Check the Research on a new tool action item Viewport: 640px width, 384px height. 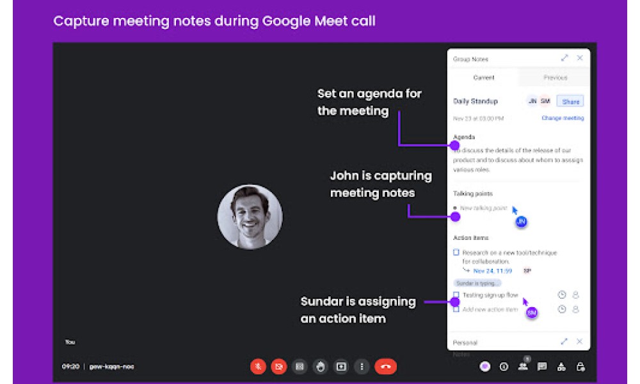point(456,252)
